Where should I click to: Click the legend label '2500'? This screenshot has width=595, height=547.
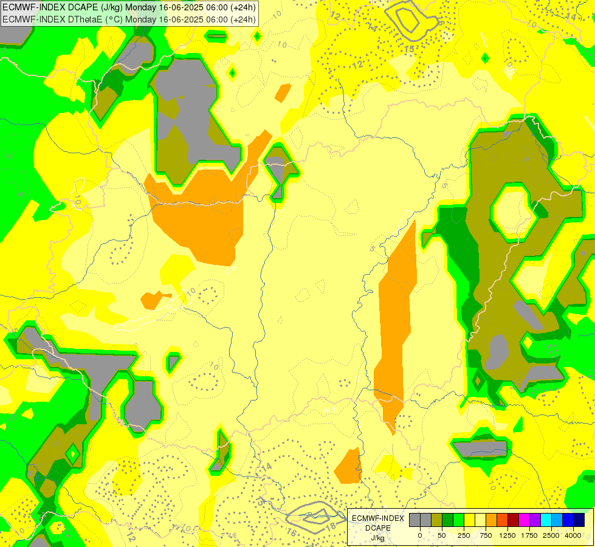click(x=551, y=535)
